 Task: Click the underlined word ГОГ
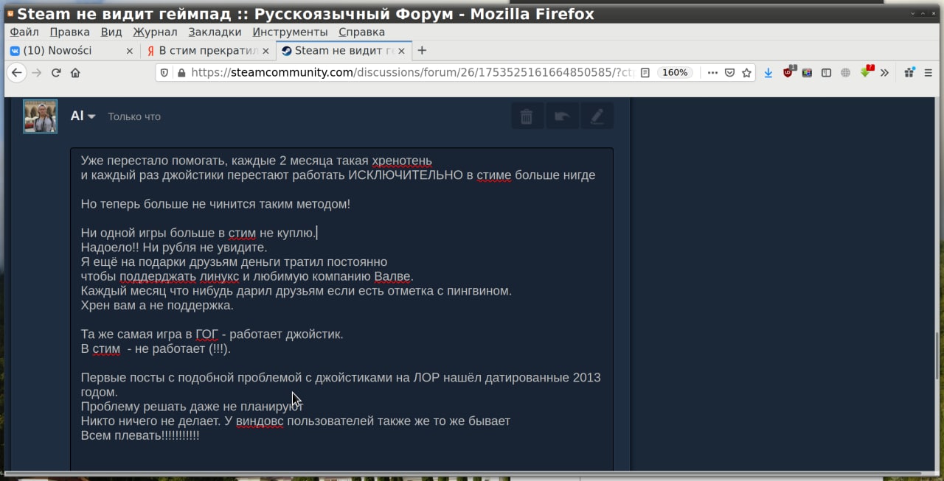point(206,334)
